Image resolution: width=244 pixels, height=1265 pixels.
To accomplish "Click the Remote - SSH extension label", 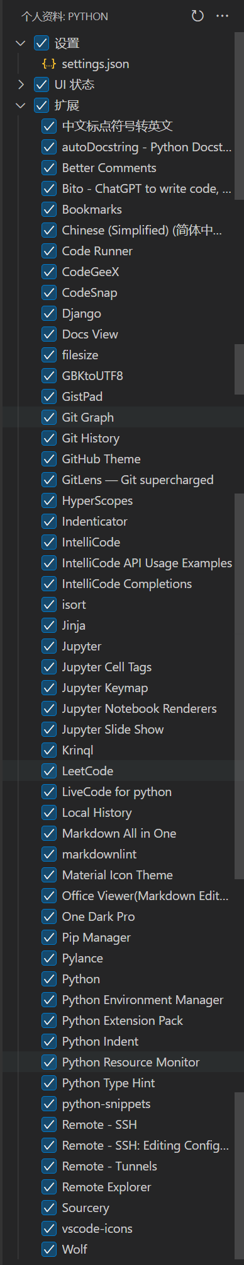I will coord(99,1124).
